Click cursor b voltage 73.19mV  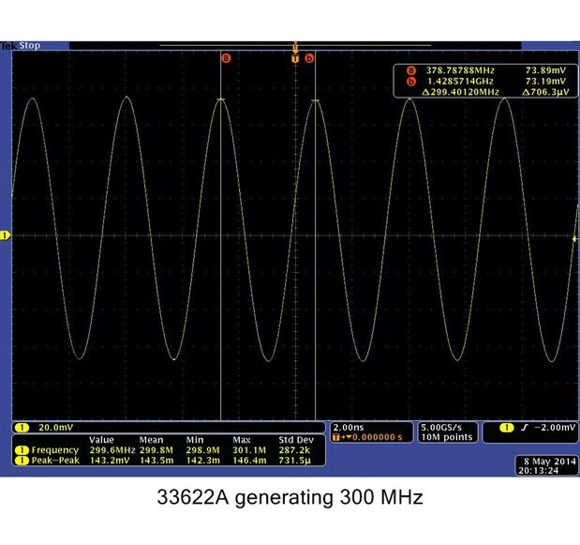(545, 81)
